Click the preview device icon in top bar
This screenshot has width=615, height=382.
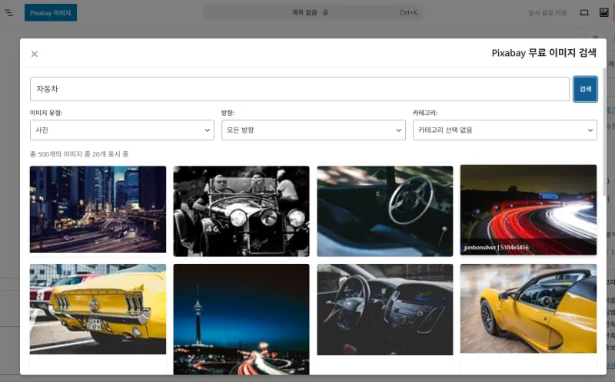583,13
